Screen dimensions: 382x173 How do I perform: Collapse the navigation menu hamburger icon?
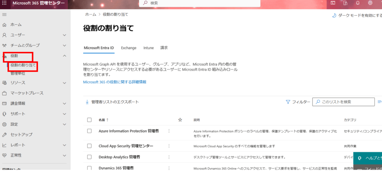click(x=4, y=15)
